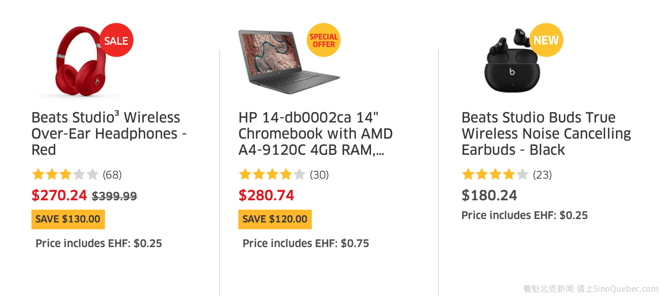Open HP 14-db0002ca Chromebook title link
Screen dimensions: 661x296
[x=315, y=134]
